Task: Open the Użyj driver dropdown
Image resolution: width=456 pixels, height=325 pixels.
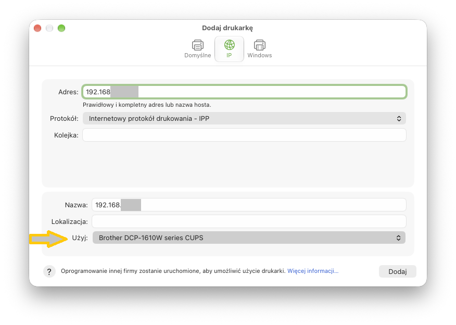Action: click(249, 238)
